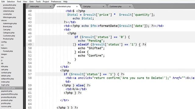
Task: Open 404.php in the sidebar
Action: 5,67
